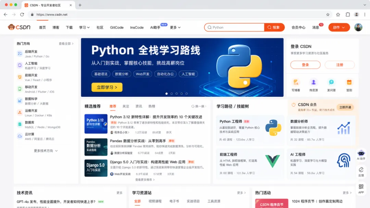Switch to the 视频课程 tab
The height and width of the screenshot is (208, 370).
[x=155, y=201]
